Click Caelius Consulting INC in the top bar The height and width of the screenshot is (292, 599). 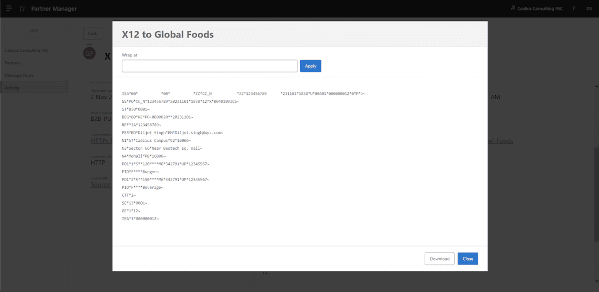[x=541, y=8]
